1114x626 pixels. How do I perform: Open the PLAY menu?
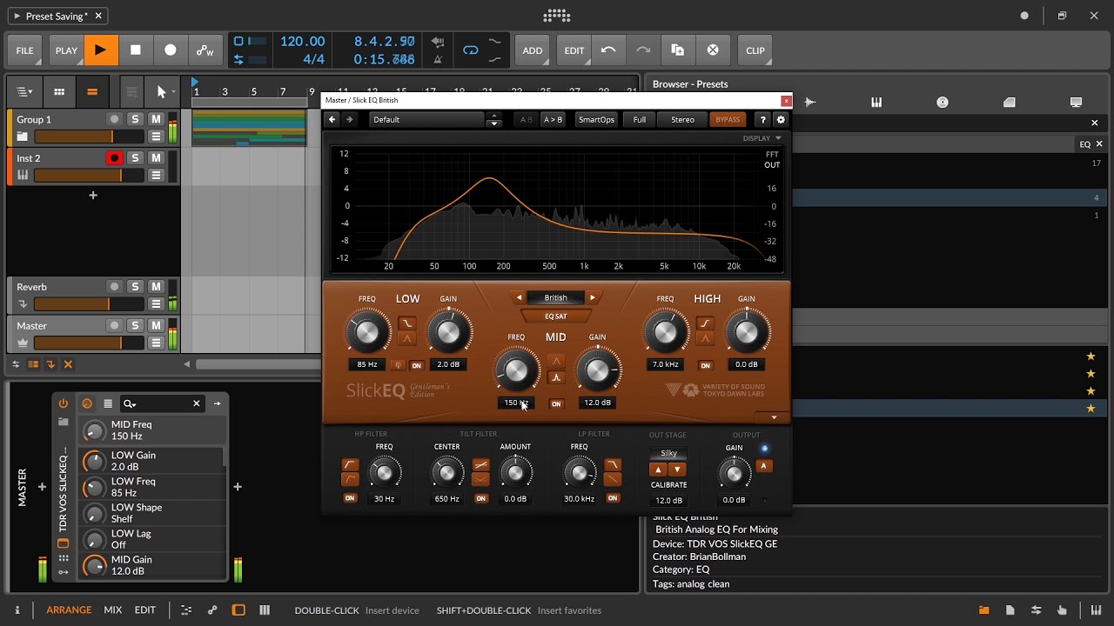[66, 50]
